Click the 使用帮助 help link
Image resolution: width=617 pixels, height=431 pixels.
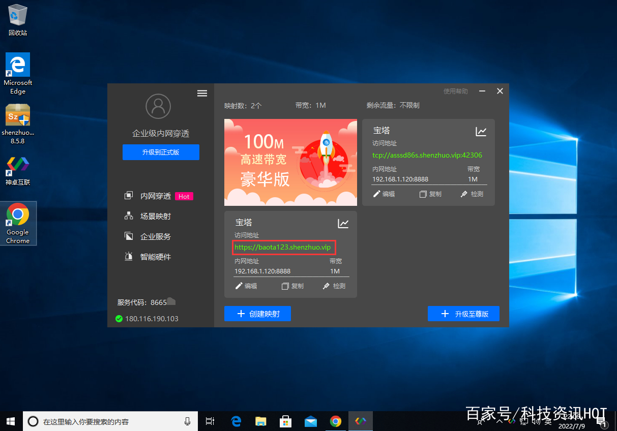456,91
